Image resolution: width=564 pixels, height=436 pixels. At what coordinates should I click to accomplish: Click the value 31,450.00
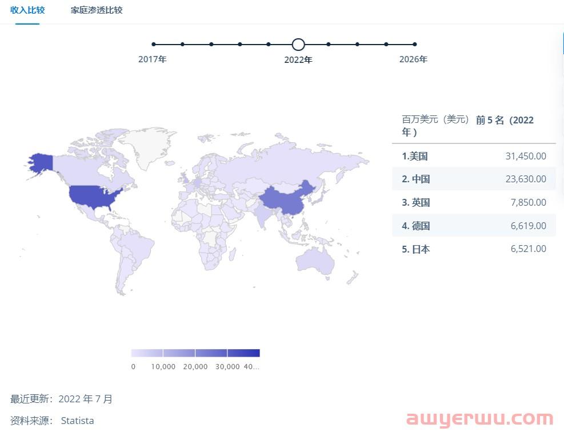pos(526,156)
